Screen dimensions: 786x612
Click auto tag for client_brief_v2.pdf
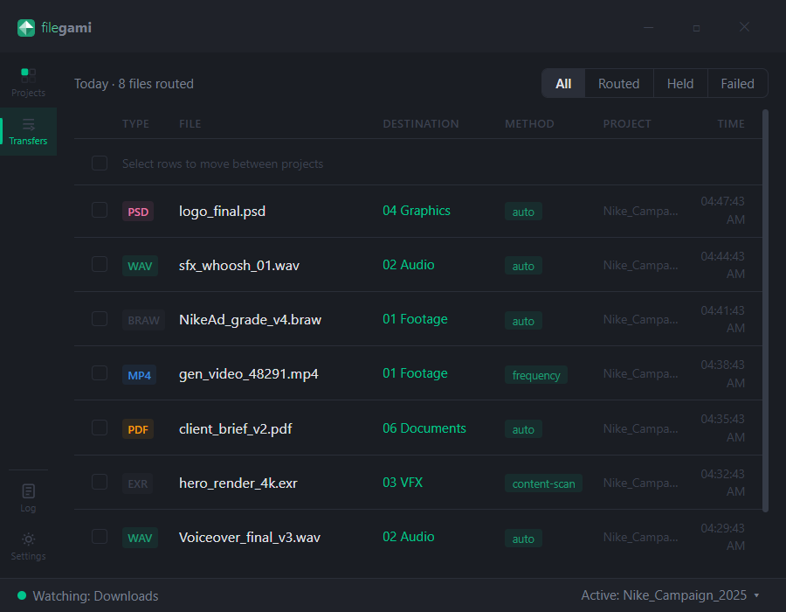pyautogui.click(x=523, y=429)
